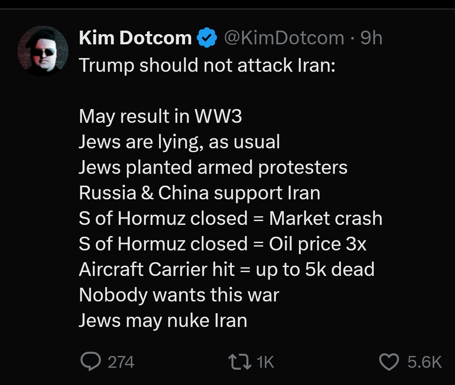The image size is (455, 385).
Task: Click the 1K reposts count
Action: click(x=265, y=362)
